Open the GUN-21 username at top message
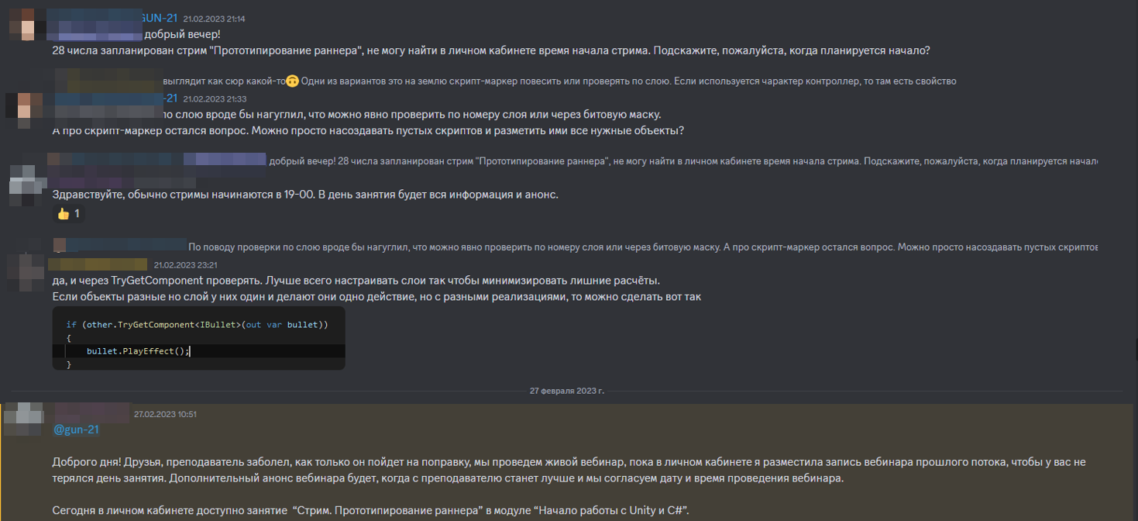 coord(158,18)
